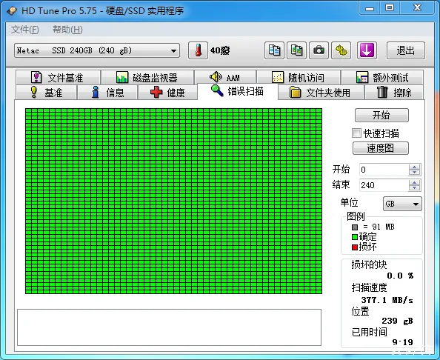Enable the 快速扫描 checkbox

[356, 133]
